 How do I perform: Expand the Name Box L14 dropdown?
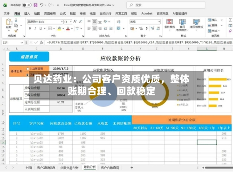pos(22,42)
